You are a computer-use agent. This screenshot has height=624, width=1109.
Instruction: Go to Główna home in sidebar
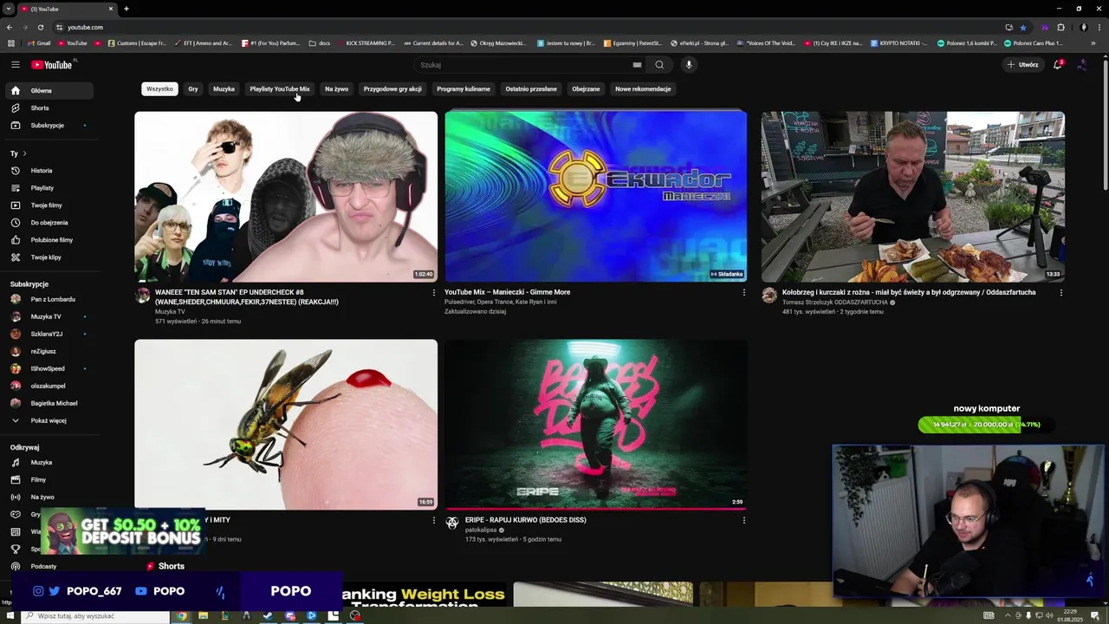pos(49,90)
